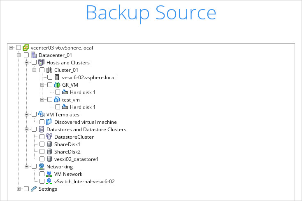Image resolution: width=302 pixels, height=201 pixels.
Task: Click the vesxi6-02 host server icon
Action: click(57, 78)
